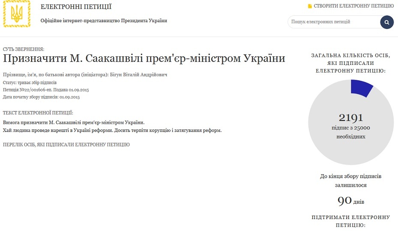Viewport: 398px width, 231px height.
Task: Focus the Пошук електронних петицій search field
Action: (334, 22)
